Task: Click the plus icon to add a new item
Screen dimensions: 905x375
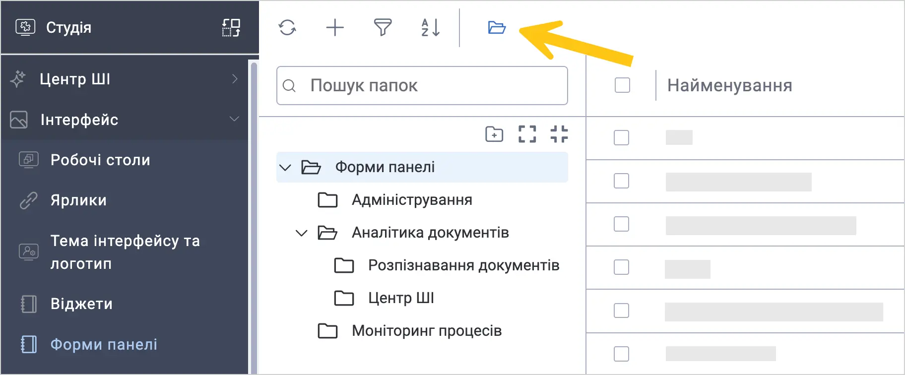Action: [x=335, y=27]
